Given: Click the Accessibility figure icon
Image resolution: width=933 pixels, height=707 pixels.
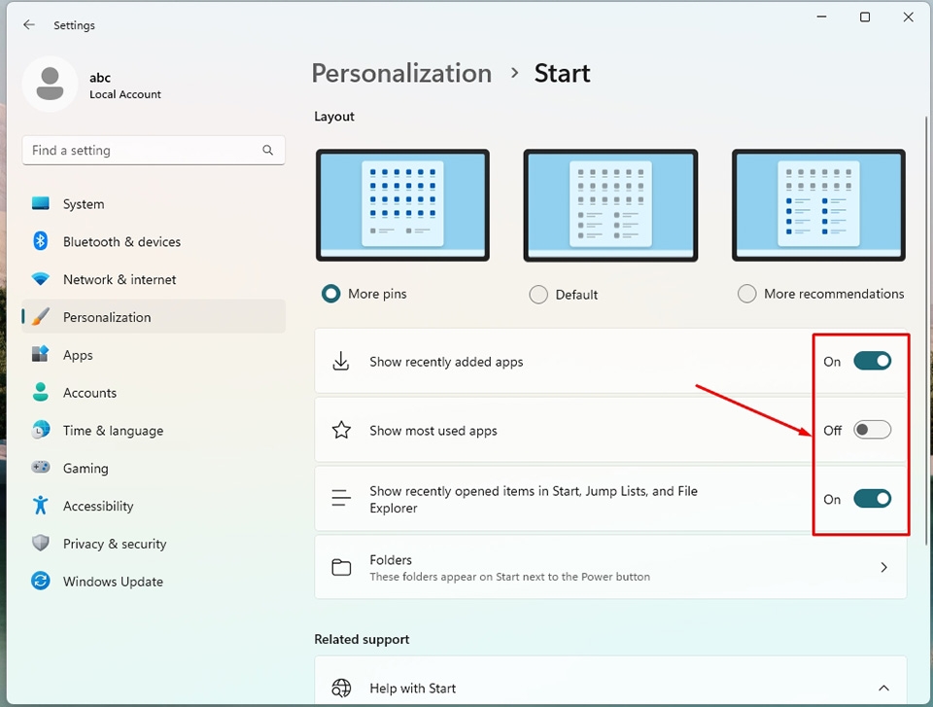Looking at the screenshot, I should point(41,506).
